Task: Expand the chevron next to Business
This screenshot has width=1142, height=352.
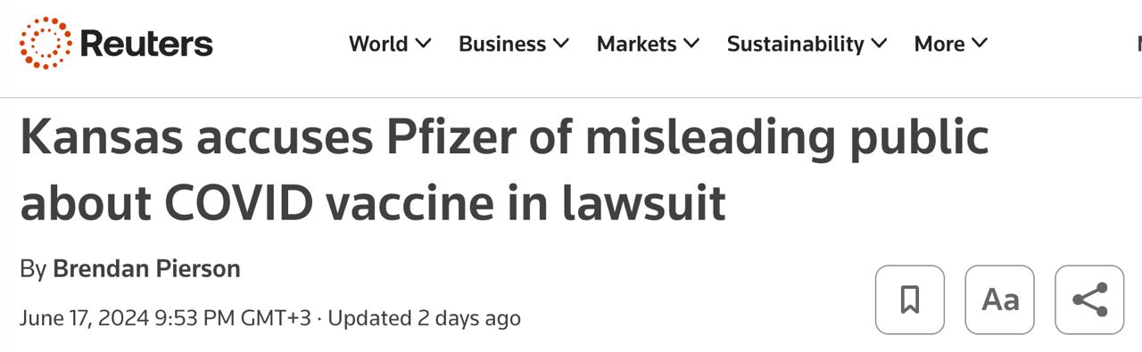Action: pos(561,43)
